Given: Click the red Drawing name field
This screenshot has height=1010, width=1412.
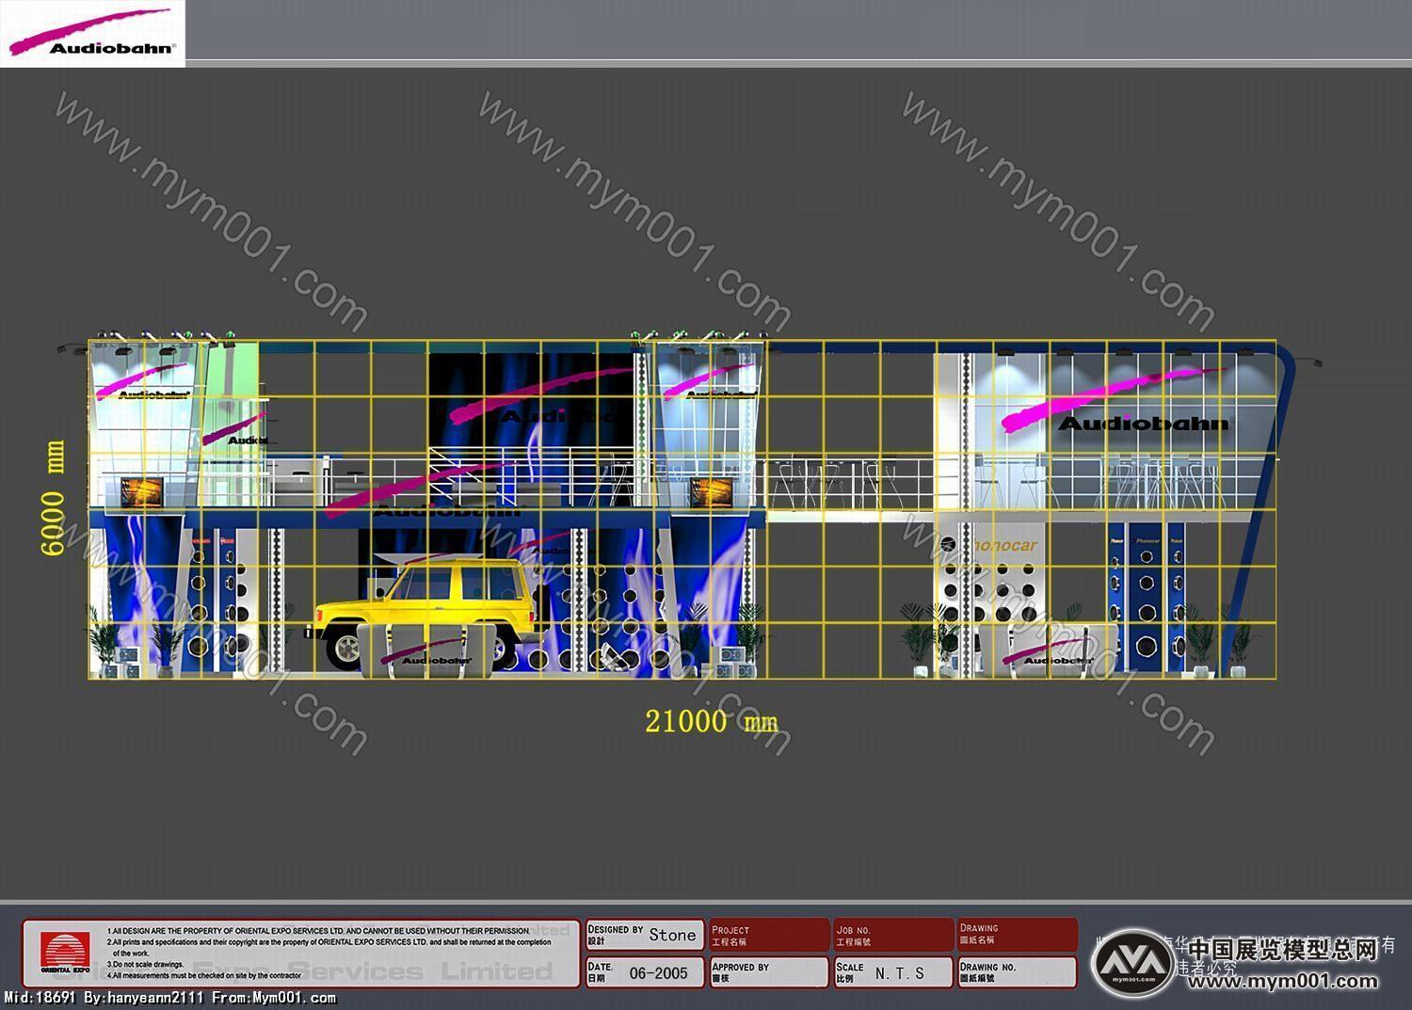Looking at the screenshot, I should (1018, 935).
